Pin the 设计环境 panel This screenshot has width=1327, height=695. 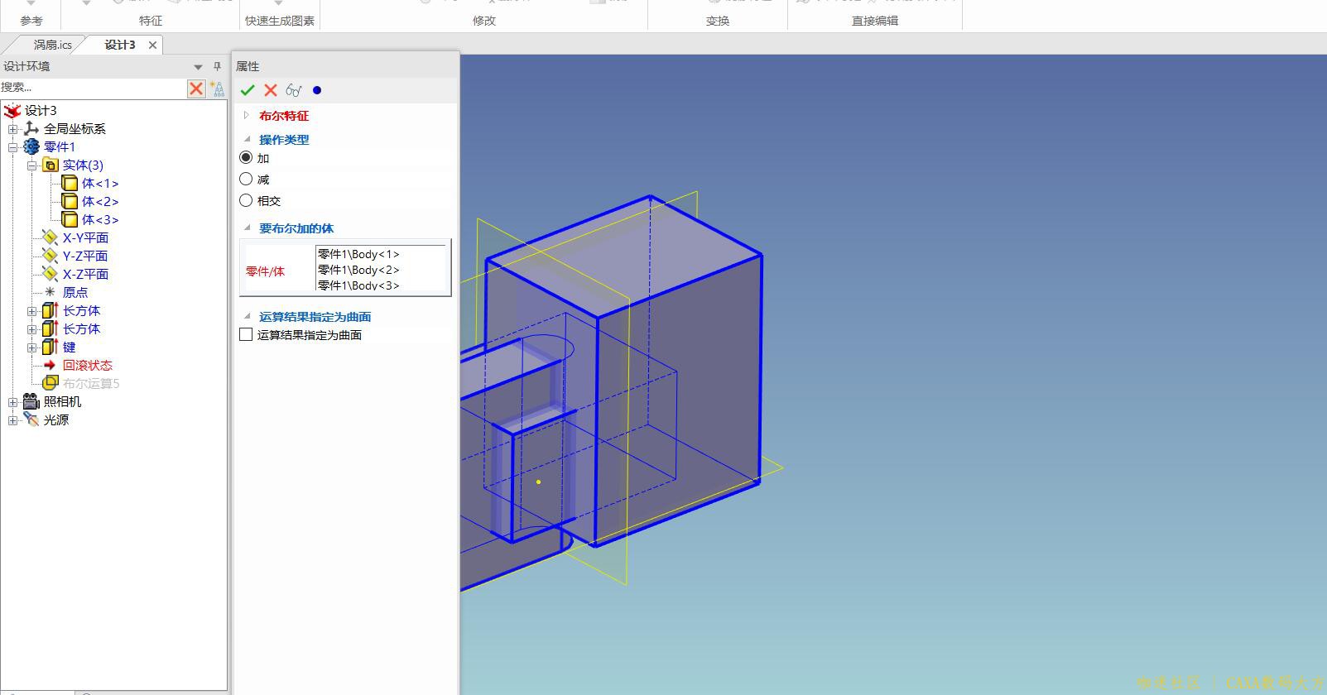217,66
